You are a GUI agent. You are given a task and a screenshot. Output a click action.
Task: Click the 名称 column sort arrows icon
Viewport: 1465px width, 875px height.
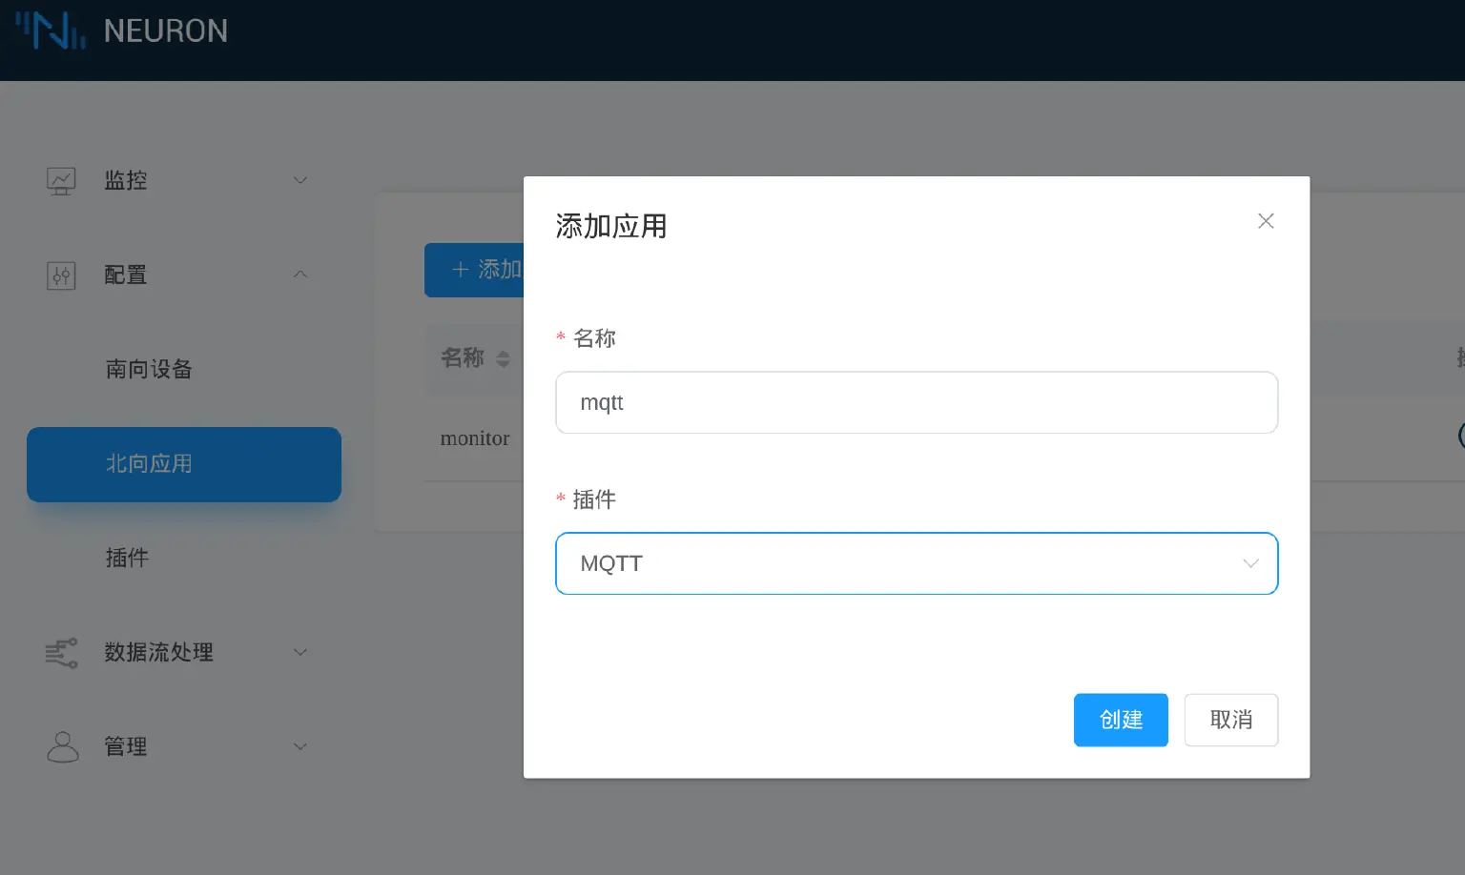[x=503, y=358]
